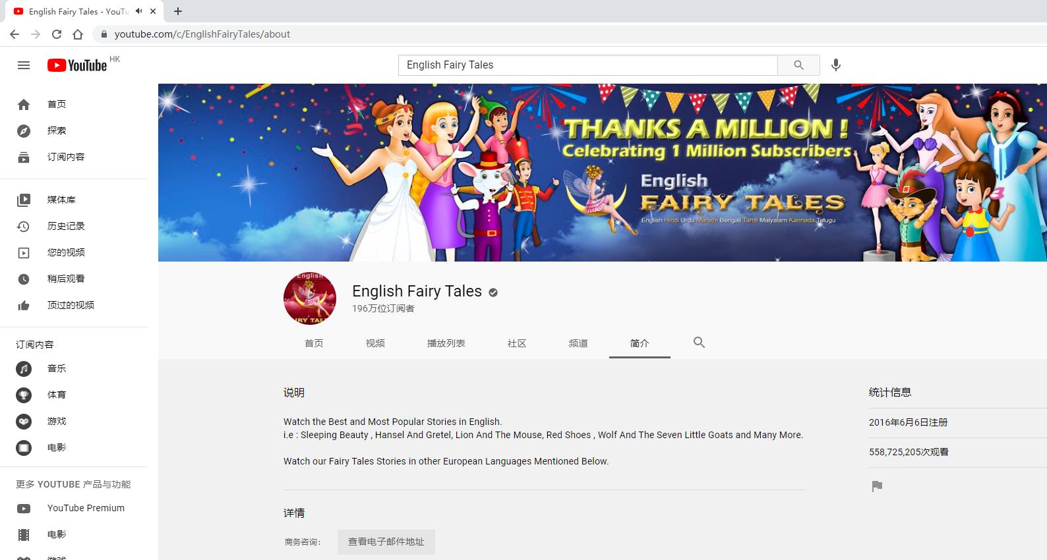Click the 558,725,205次观看 text

tap(909, 452)
